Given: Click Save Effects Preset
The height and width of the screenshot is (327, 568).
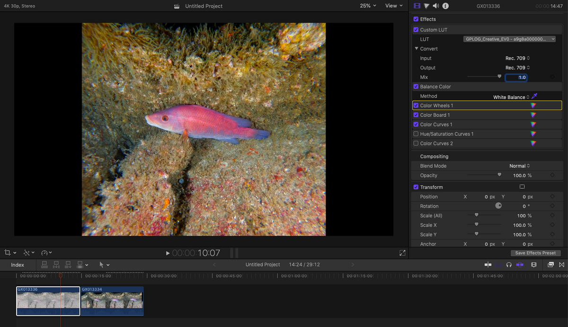Looking at the screenshot, I should click(535, 253).
